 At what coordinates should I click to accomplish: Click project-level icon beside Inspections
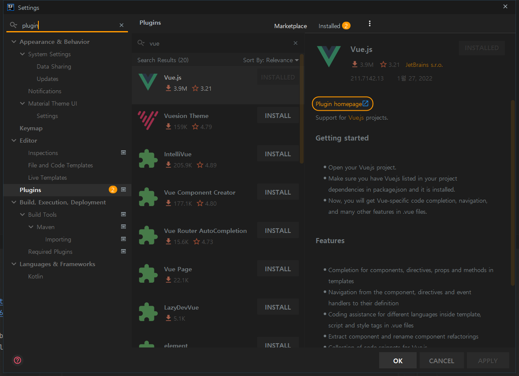(x=123, y=152)
